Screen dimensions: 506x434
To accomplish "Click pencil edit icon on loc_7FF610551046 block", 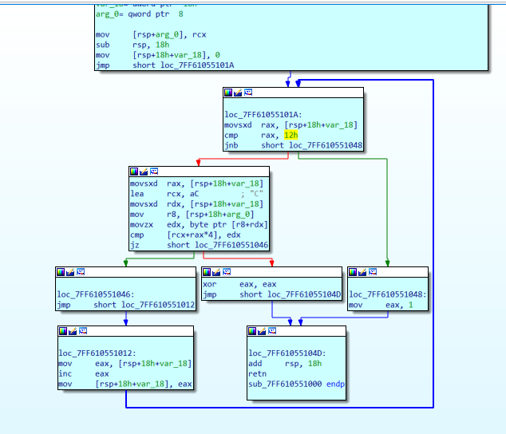I will (70, 272).
